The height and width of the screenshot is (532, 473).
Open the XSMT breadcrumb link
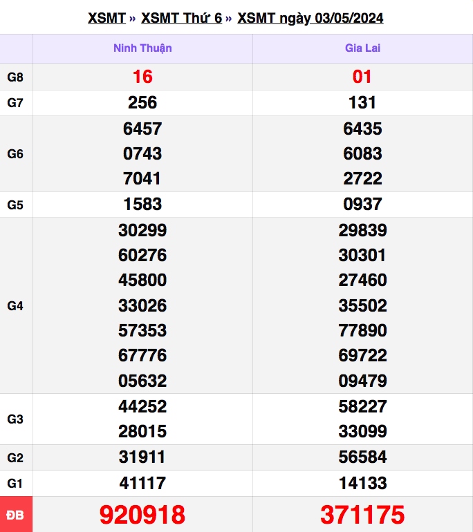[107, 18]
